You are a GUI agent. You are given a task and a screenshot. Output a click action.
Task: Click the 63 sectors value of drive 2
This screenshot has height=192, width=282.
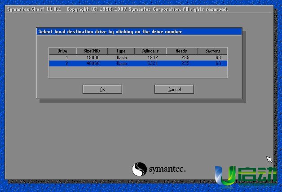[218, 63]
